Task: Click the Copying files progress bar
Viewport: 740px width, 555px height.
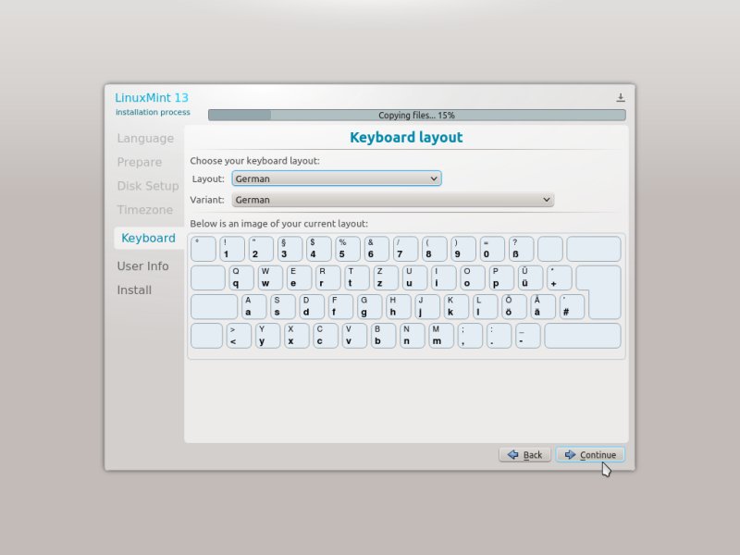Action: (x=417, y=115)
